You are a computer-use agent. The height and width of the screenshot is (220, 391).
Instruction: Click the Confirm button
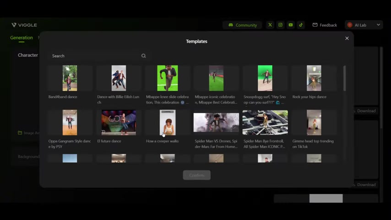(x=196, y=175)
